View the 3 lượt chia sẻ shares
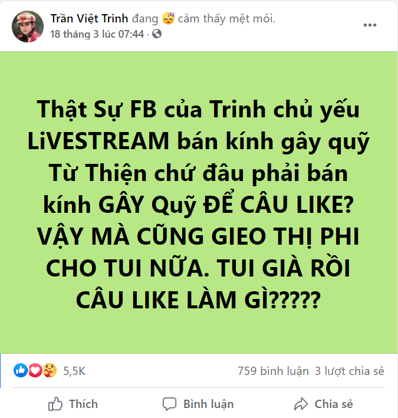Screen dimensions: 398x418 350,371
